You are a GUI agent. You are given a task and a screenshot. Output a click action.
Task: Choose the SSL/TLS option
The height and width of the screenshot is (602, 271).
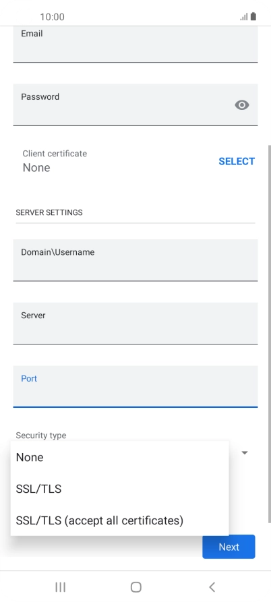tap(119, 489)
